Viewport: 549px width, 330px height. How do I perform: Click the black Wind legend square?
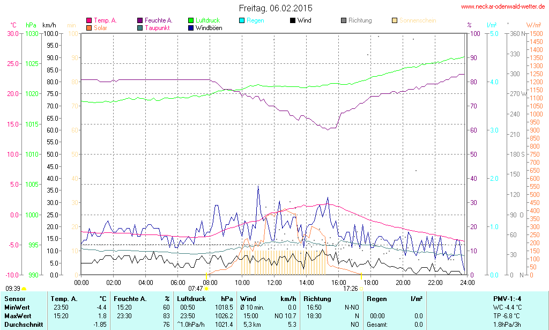293,20
